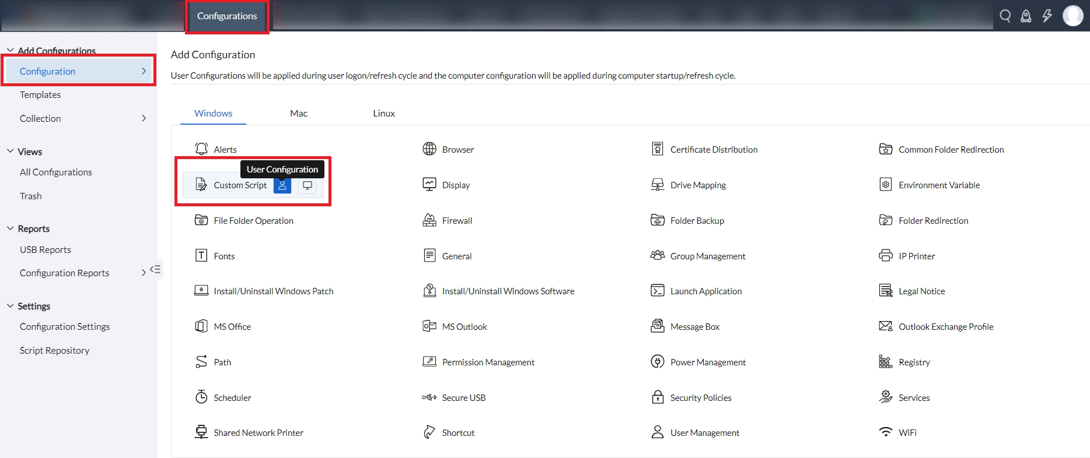The width and height of the screenshot is (1090, 458).
Task: Click the Common Folder Redirection icon
Action: point(886,149)
